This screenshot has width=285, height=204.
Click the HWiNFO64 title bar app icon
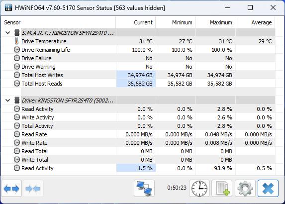[8, 7]
